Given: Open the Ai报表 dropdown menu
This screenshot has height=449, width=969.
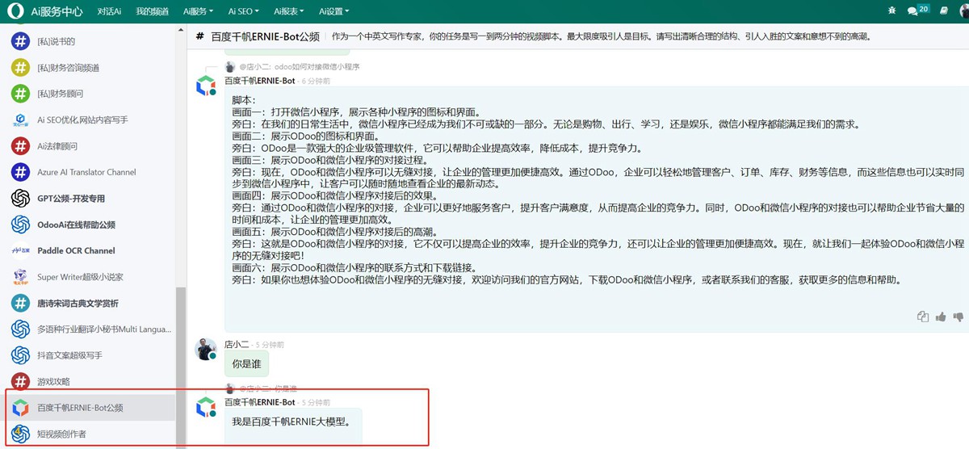Looking at the screenshot, I should coord(288,11).
